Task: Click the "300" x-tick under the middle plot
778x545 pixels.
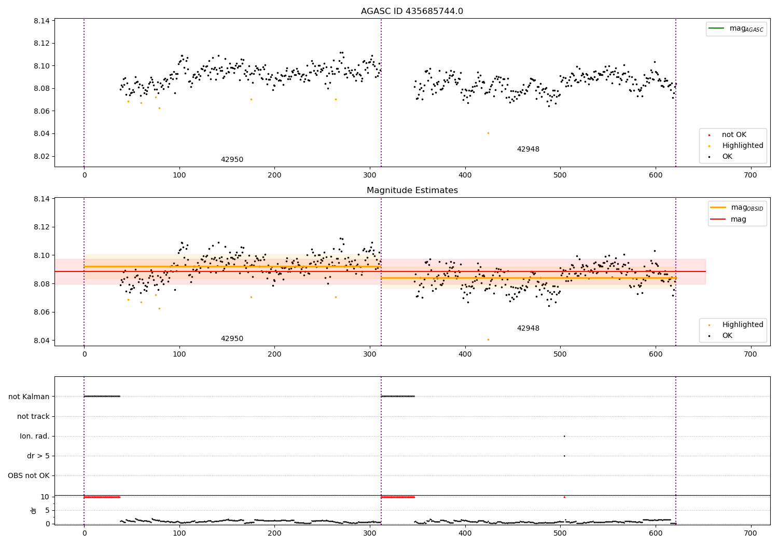Action: coord(370,355)
